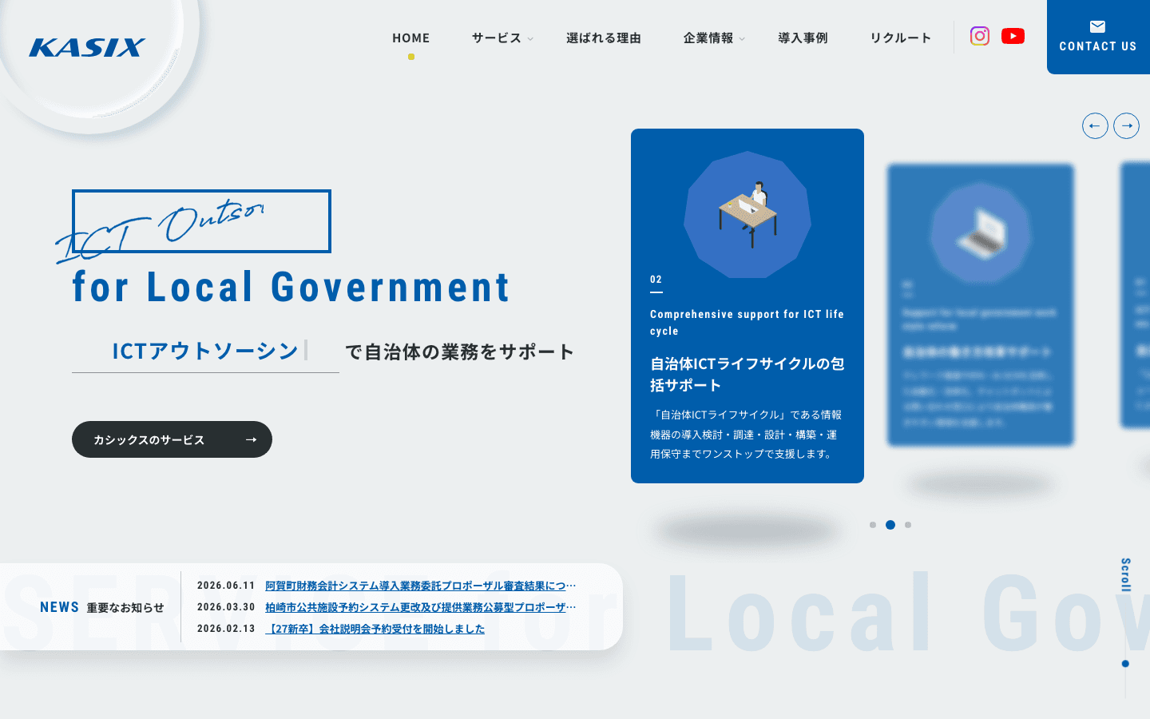Open the 導入事例 menu item

point(803,38)
